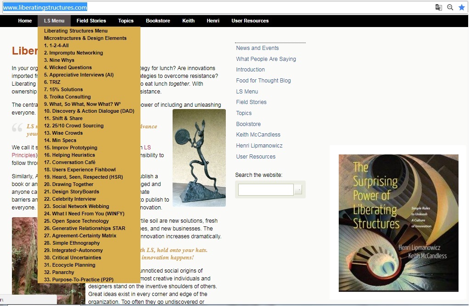Open Keith McCandless sidebar link
470x307 pixels.
coord(258,135)
